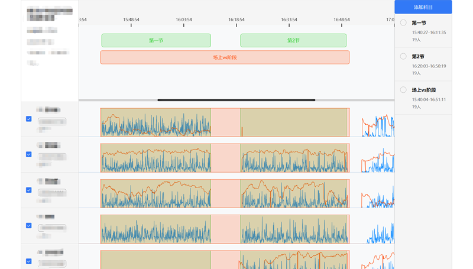
Task: Click the 16:48:54 time axis label
Action: tap(342, 20)
